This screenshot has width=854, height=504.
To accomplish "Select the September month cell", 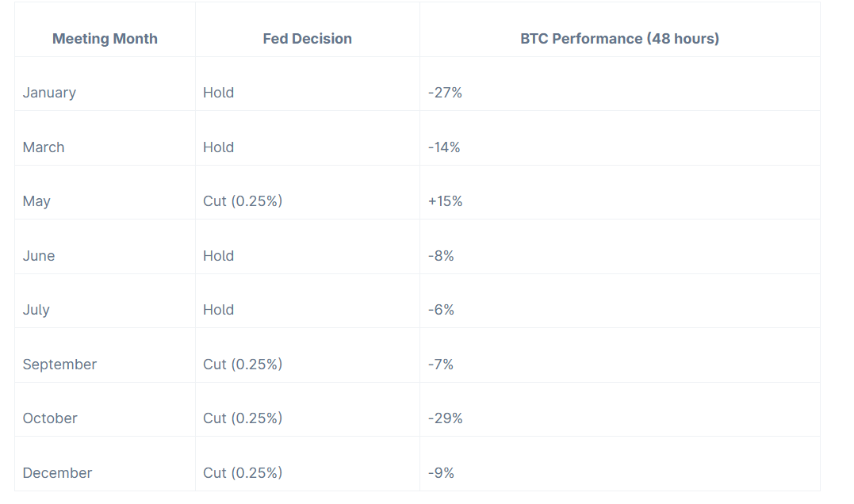I will (59, 365).
